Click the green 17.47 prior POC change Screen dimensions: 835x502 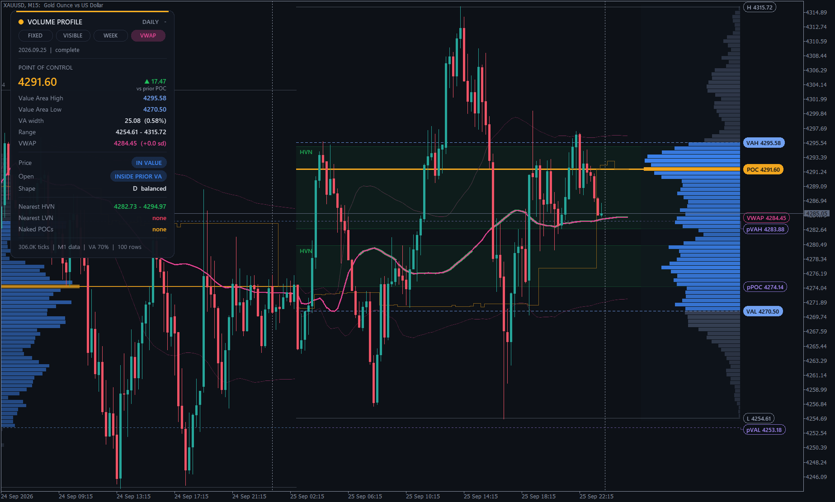click(155, 81)
